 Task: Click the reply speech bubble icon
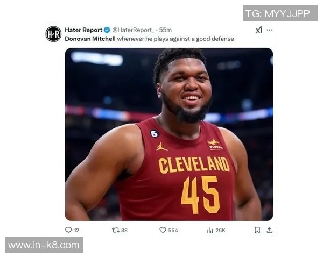(x=68, y=230)
